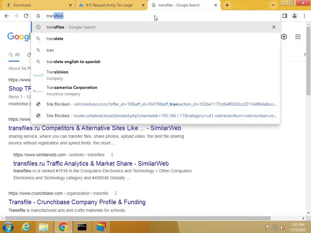Open the clock showing 1:53 PM
Viewport: 311px width, 233px height.
[x=298, y=227]
